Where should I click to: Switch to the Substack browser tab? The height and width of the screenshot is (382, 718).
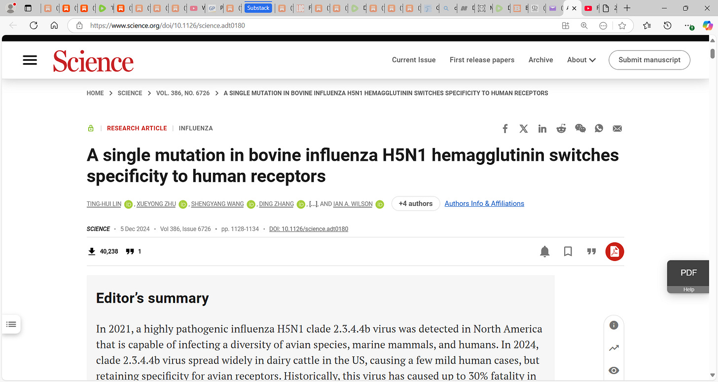point(258,8)
